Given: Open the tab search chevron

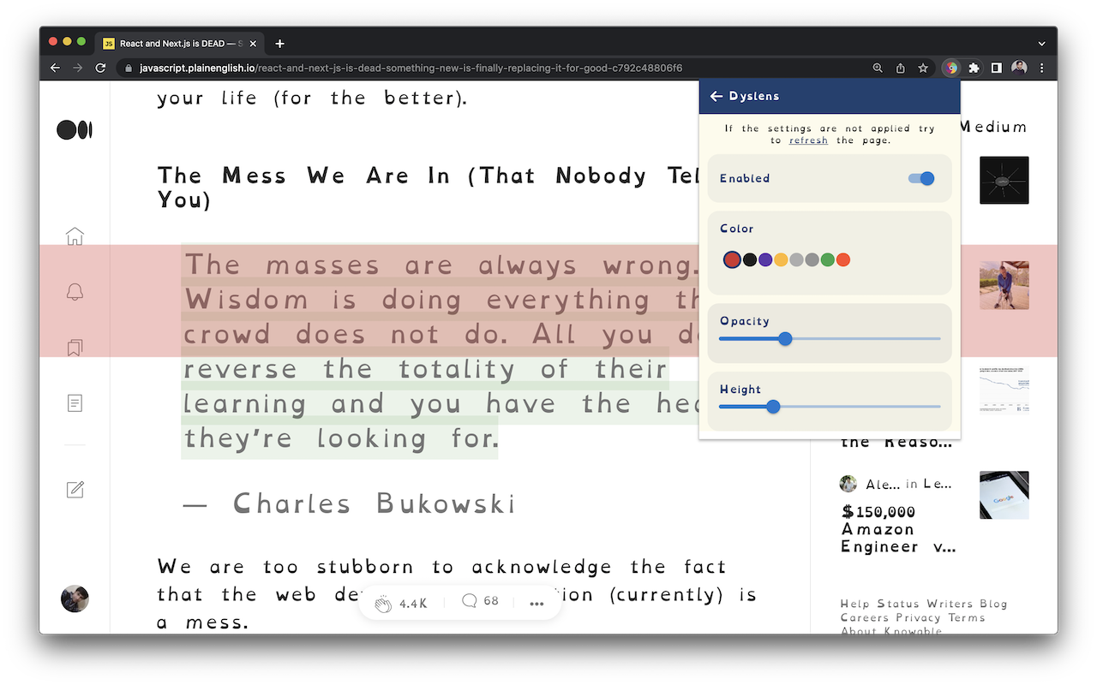Looking at the screenshot, I should (1041, 44).
